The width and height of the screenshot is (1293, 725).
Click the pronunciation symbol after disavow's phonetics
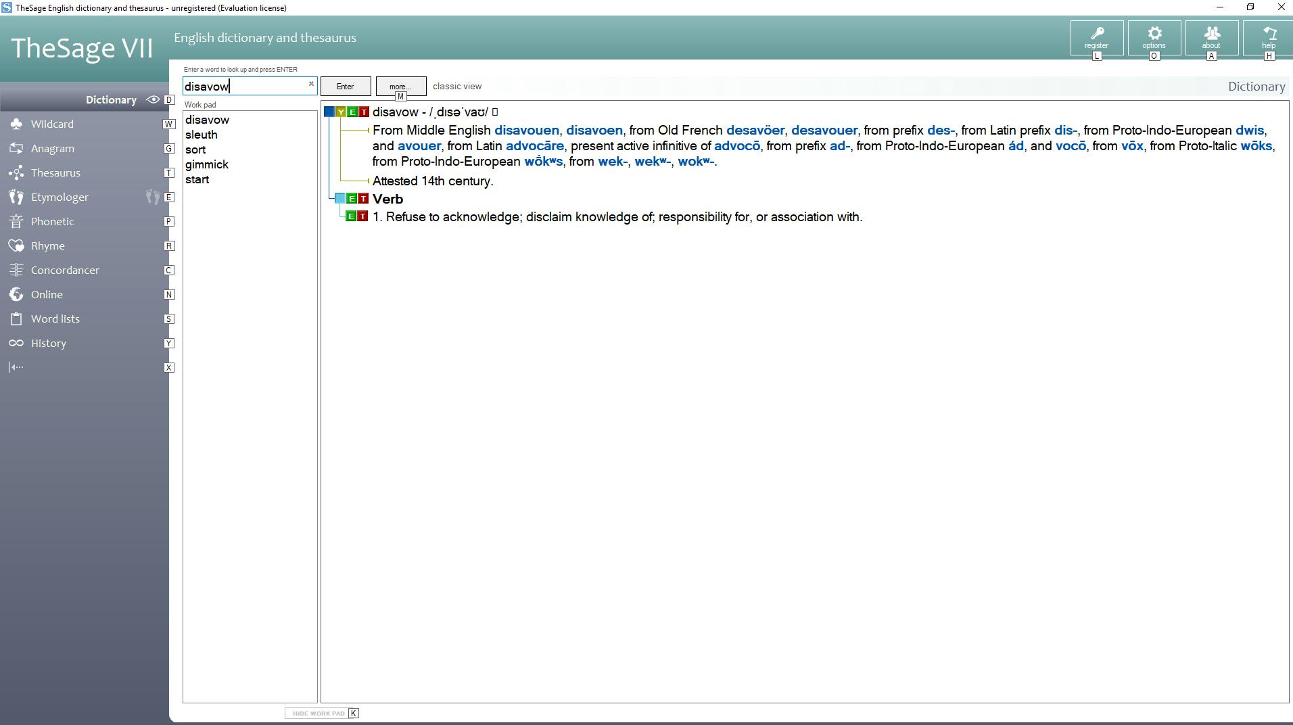pos(495,112)
